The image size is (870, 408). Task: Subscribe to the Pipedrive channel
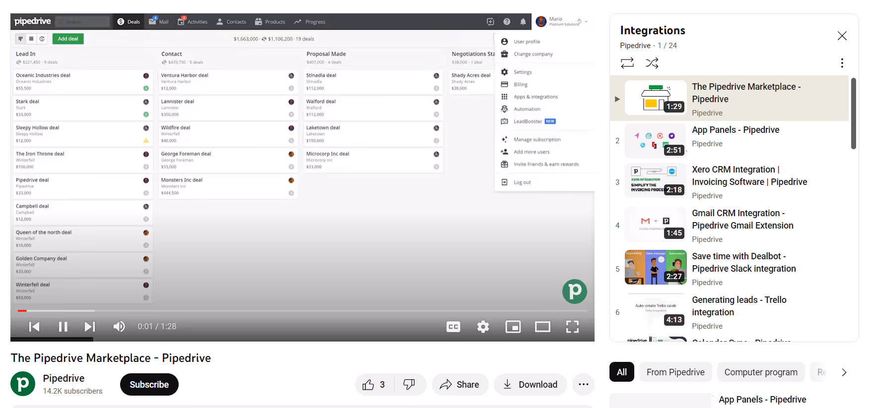(149, 385)
